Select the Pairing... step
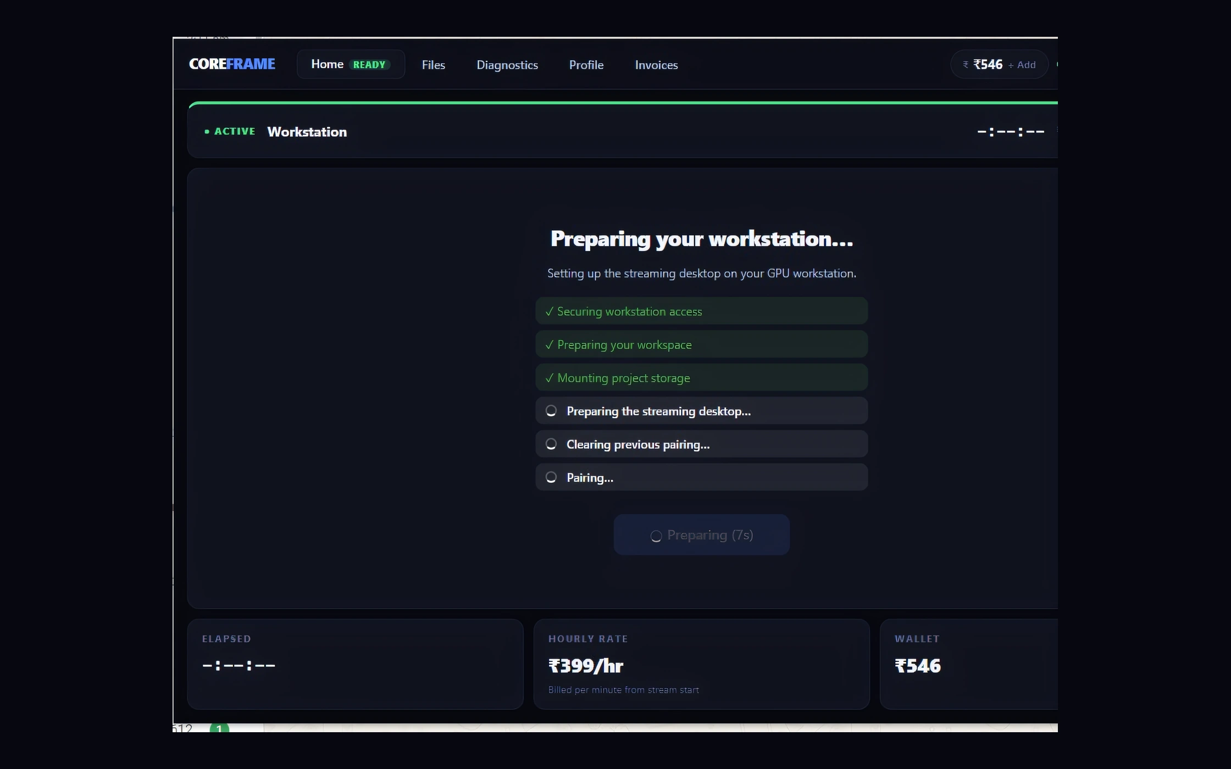This screenshot has width=1231, height=769. click(701, 477)
